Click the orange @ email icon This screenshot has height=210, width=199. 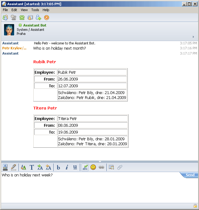[47, 18]
